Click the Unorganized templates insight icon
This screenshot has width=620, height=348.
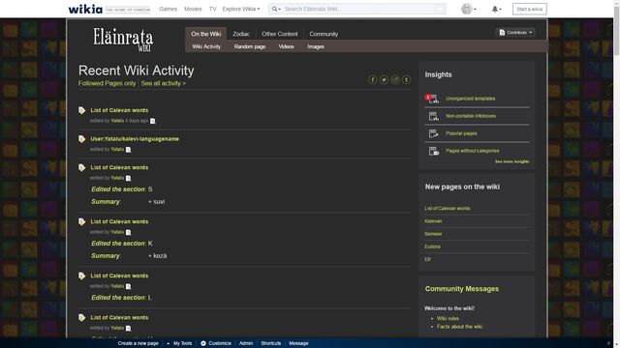(433, 99)
